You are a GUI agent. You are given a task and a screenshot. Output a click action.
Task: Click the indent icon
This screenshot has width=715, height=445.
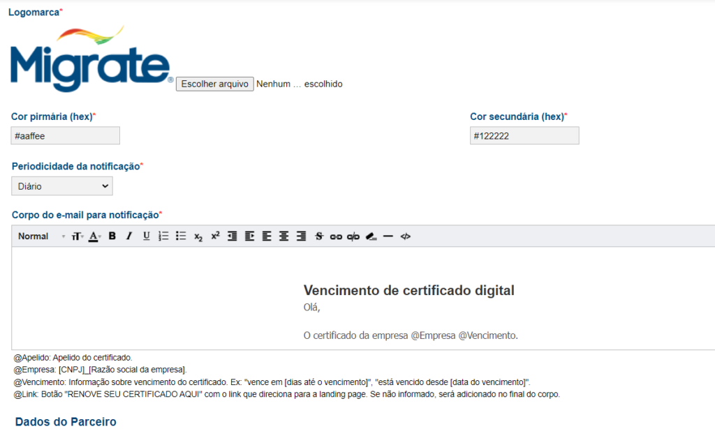(x=249, y=236)
